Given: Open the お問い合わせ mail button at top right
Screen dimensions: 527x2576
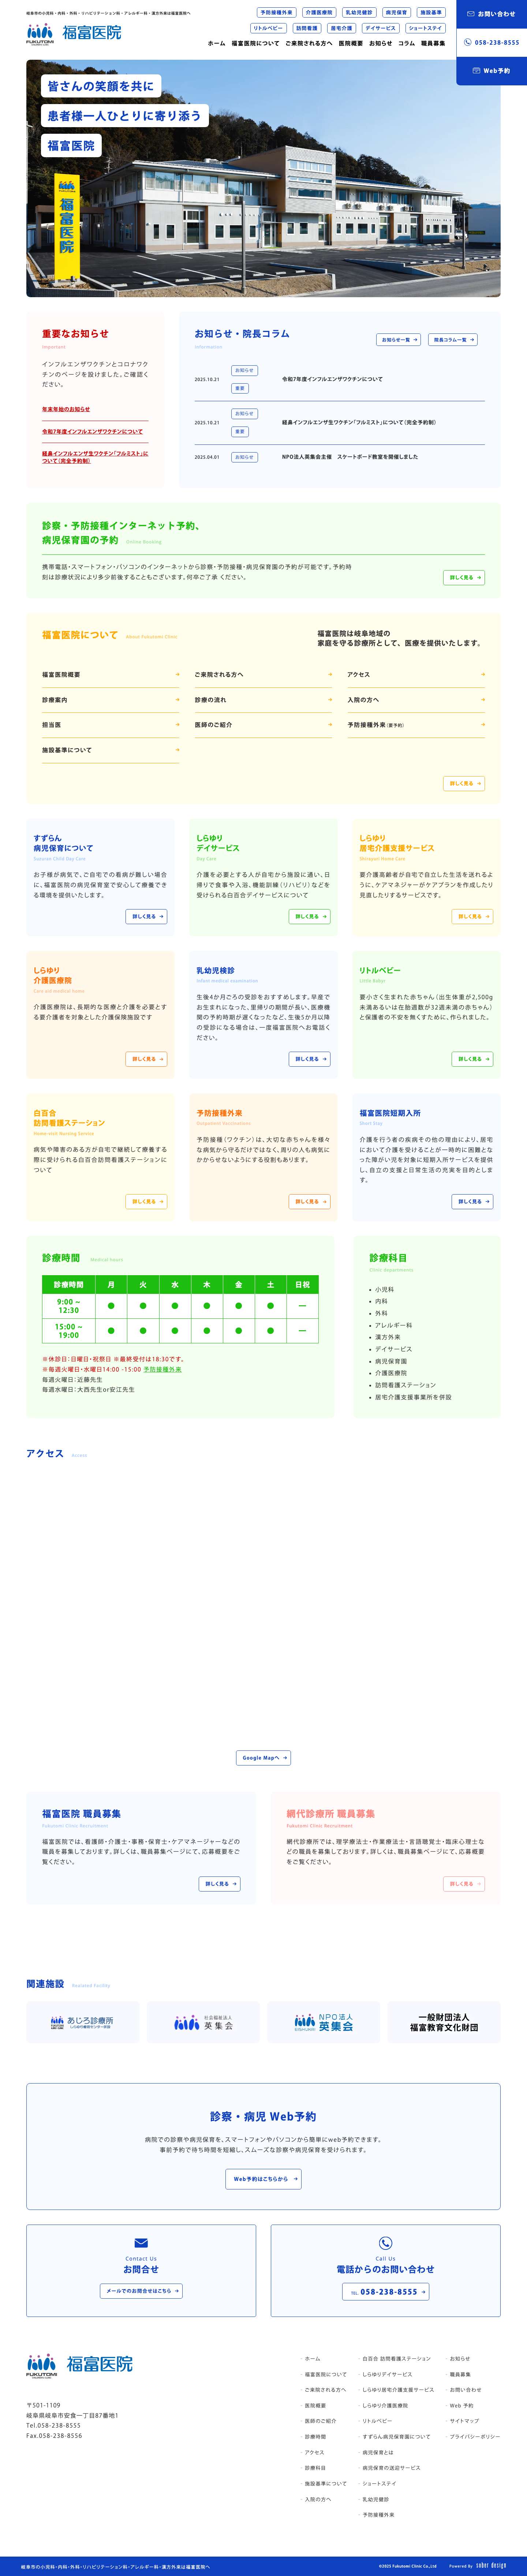Looking at the screenshot, I should pyautogui.click(x=491, y=14).
